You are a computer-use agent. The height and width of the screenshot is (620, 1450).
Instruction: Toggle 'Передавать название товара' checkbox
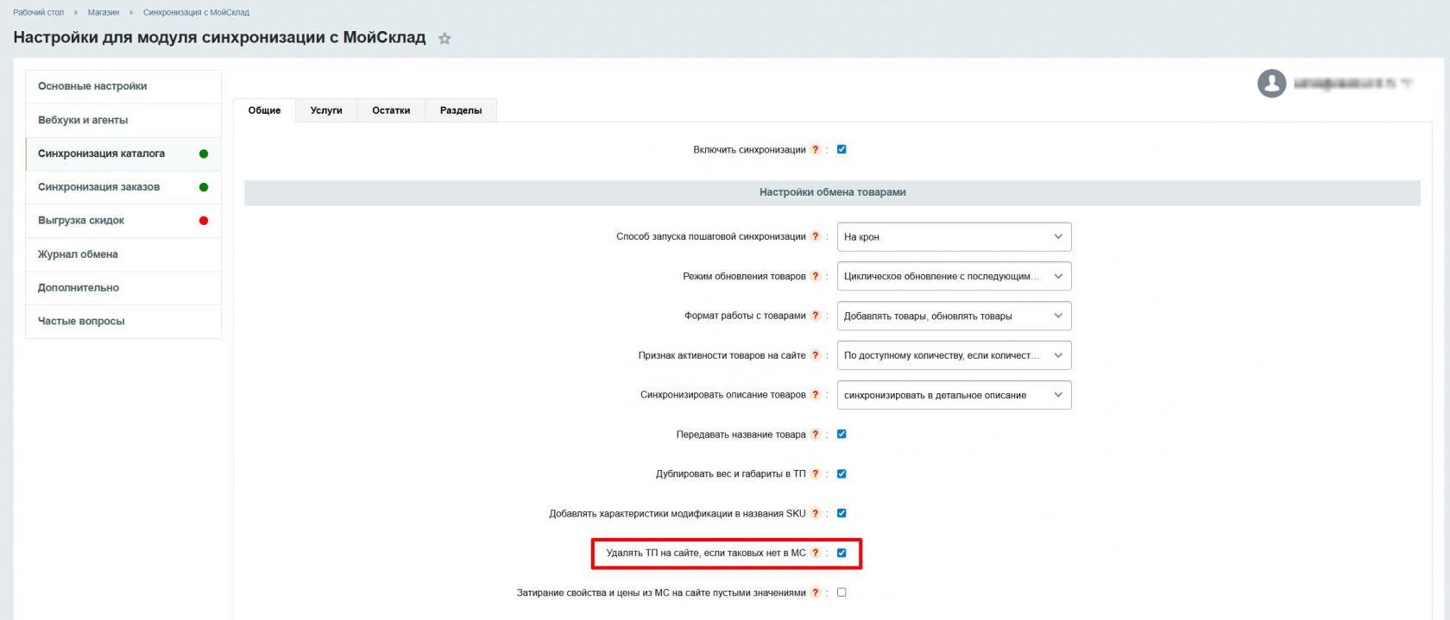coord(842,434)
